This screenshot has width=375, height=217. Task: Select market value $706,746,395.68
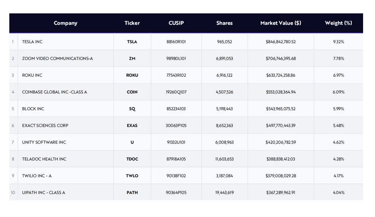click(281, 59)
